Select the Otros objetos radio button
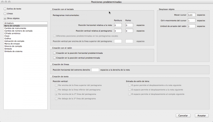Viewport: 213px width, 122px height. 5,18
